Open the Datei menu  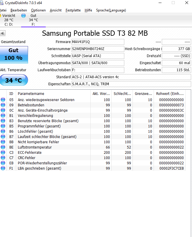click(3, 10)
